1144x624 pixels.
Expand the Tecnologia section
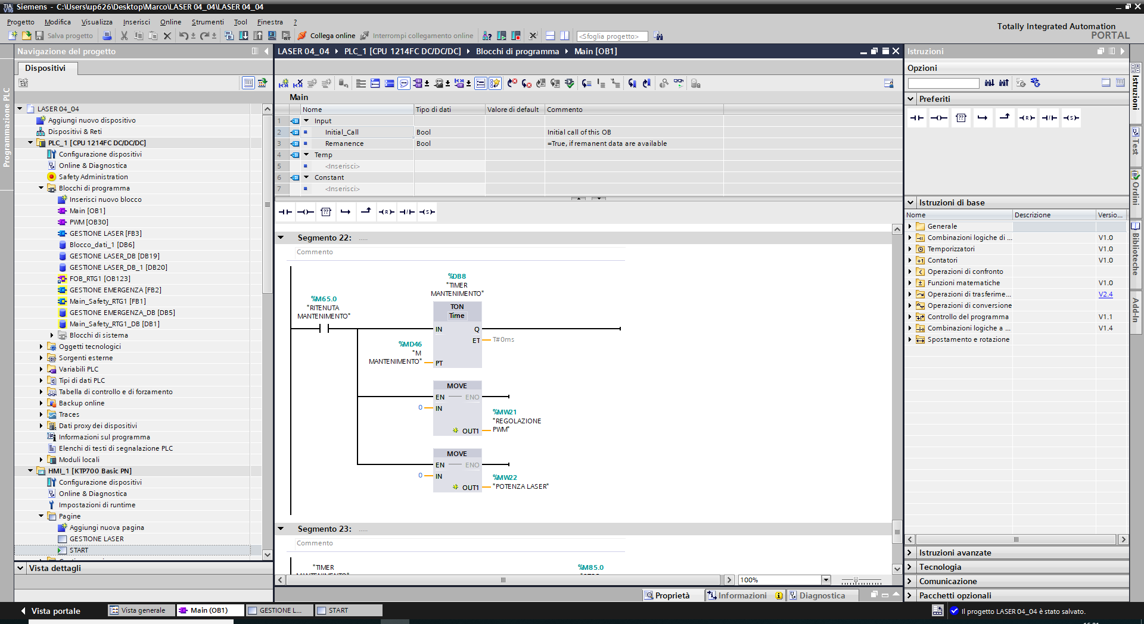[910, 567]
